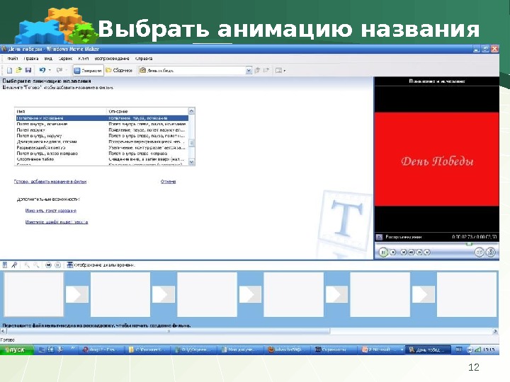The image size is (510, 382).
Task: Select the Спортивное табло animation row
Action: 102,159
